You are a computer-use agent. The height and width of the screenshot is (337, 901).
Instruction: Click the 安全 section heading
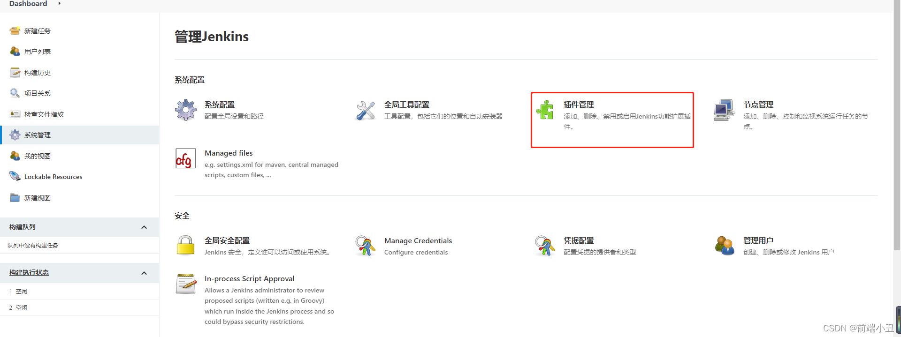click(x=182, y=216)
